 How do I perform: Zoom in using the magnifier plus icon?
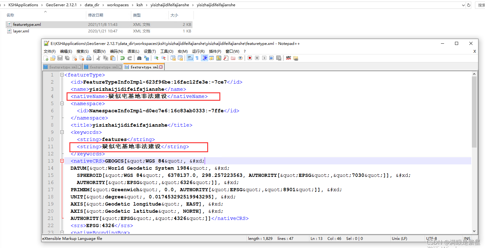156,58
